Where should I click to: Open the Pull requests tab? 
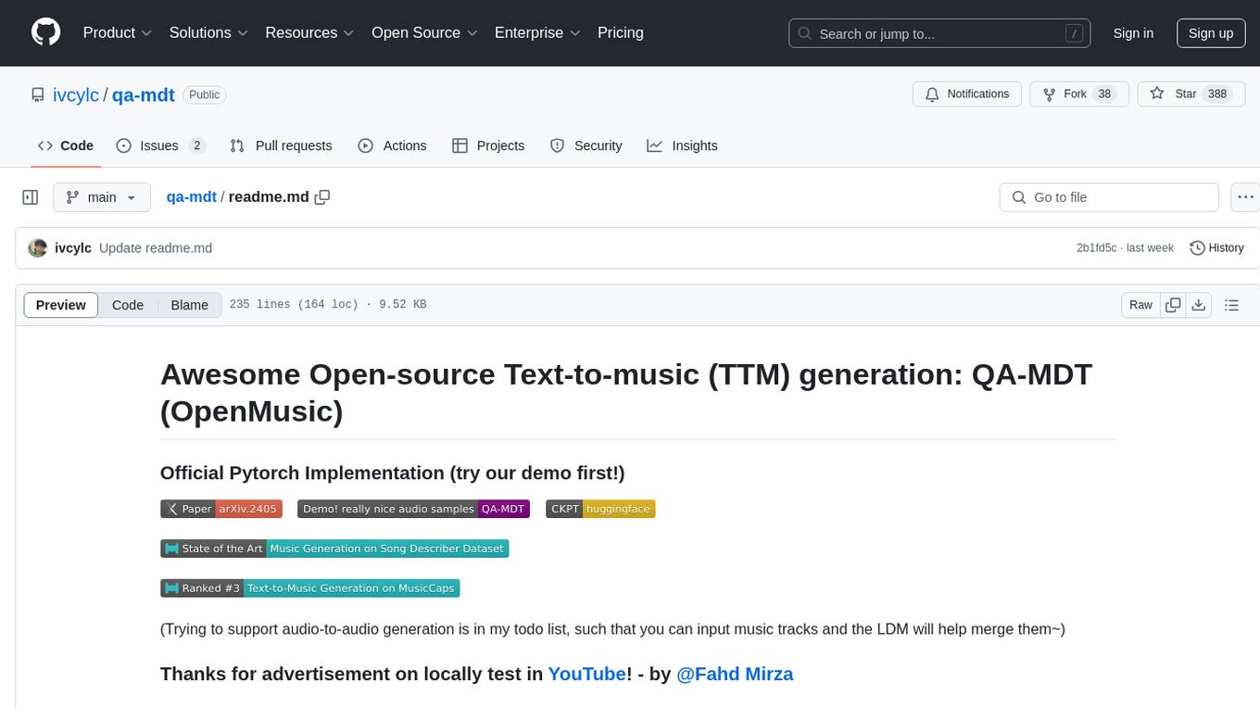(281, 145)
